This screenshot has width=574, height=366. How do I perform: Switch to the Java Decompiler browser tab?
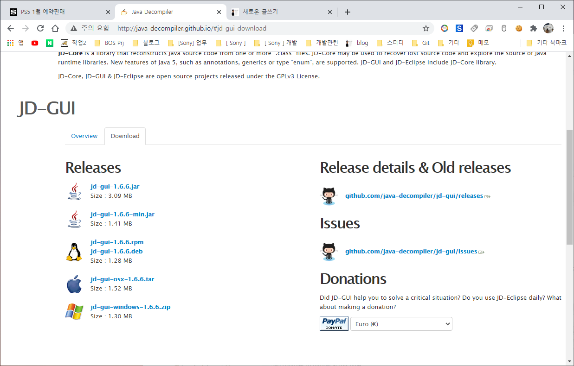(x=170, y=12)
